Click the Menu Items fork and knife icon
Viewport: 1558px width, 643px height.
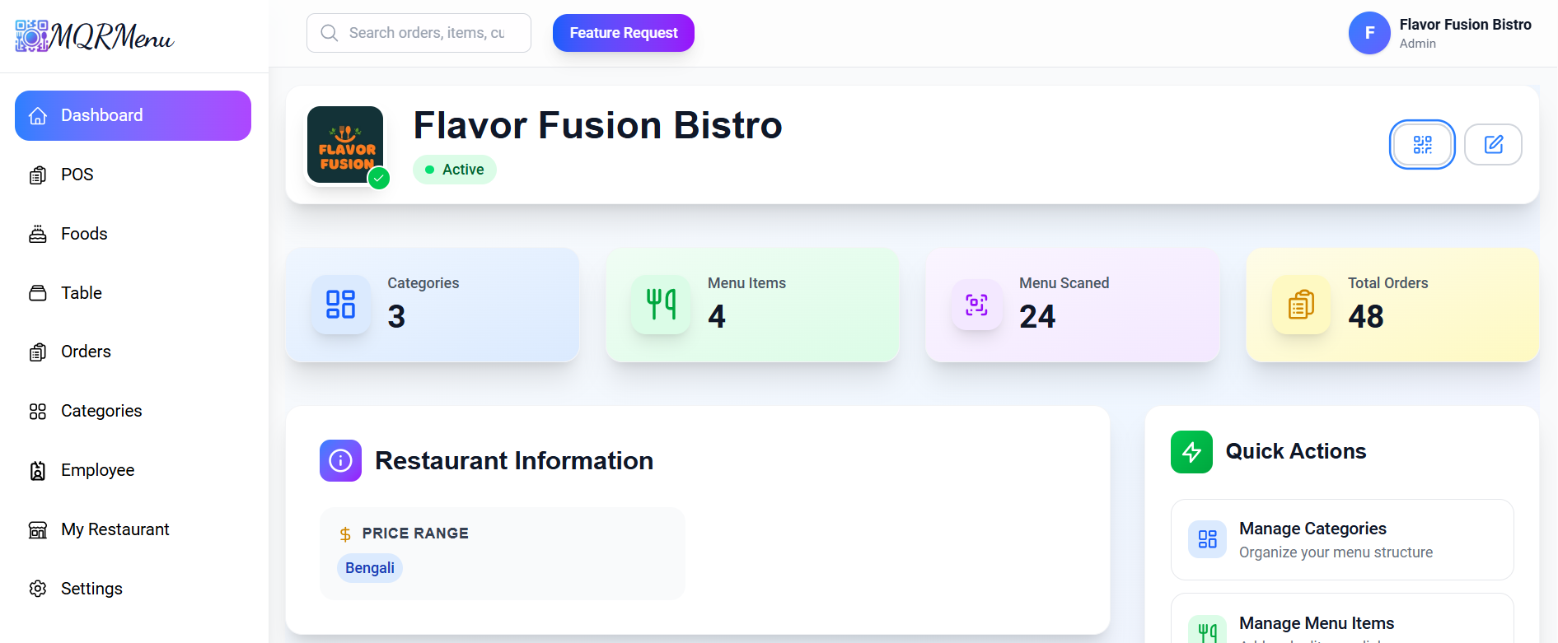[x=661, y=305]
